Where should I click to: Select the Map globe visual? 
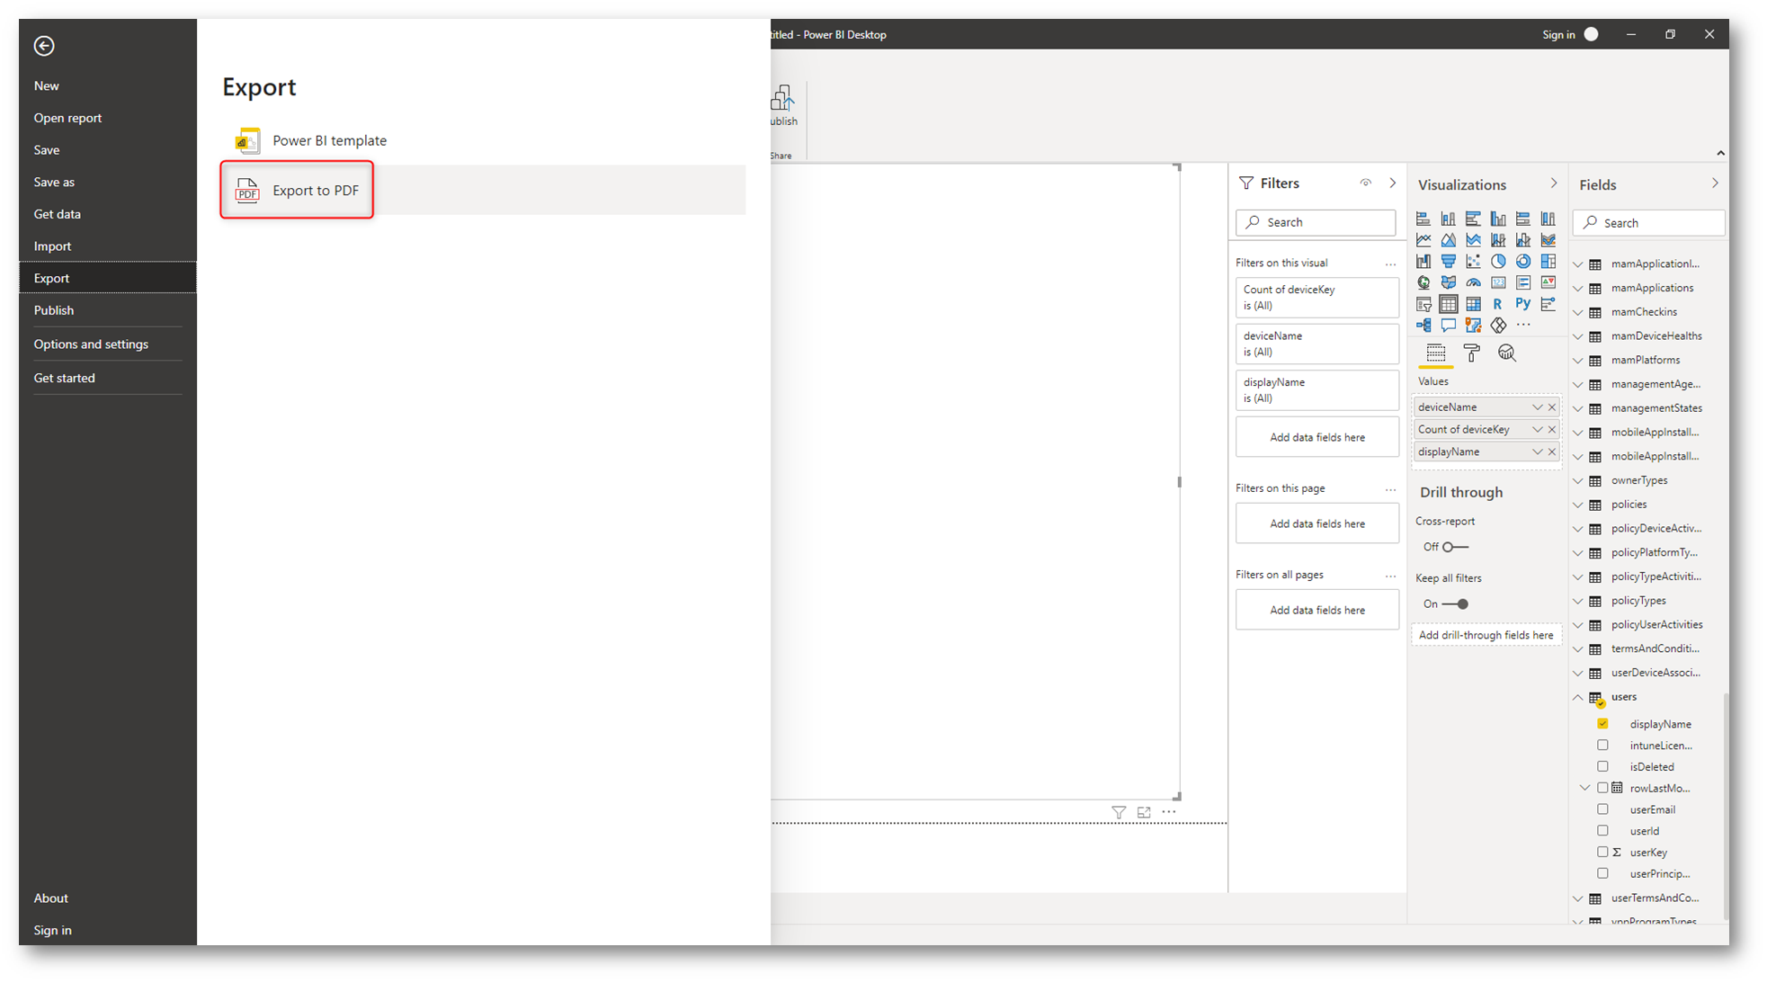pos(1423,282)
